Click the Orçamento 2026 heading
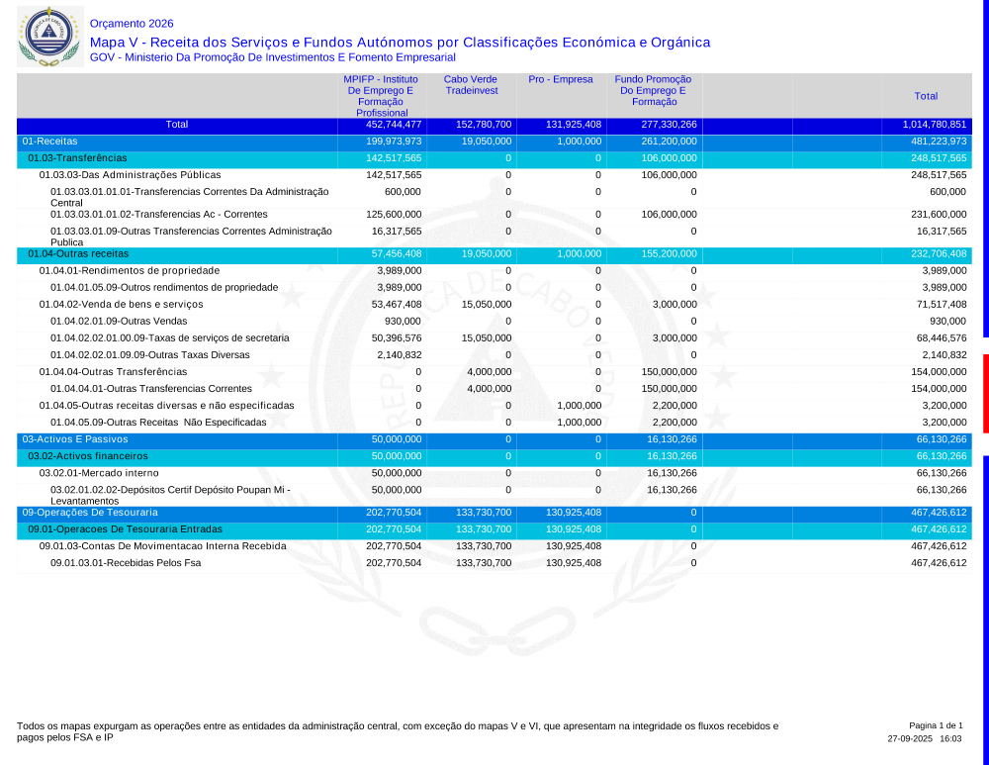 tap(131, 23)
